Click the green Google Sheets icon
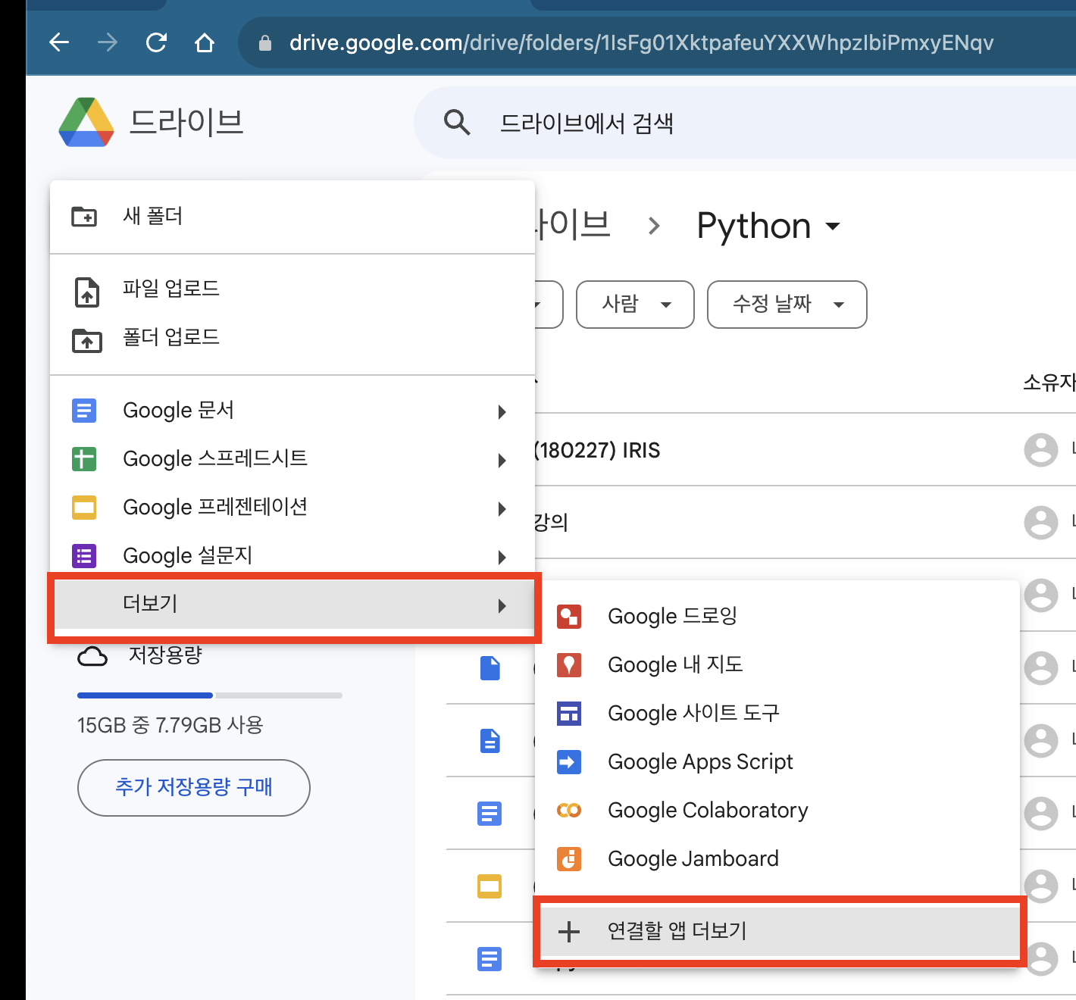Image resolution: width=1076 pixels, height=1000 pixels. 84,459
